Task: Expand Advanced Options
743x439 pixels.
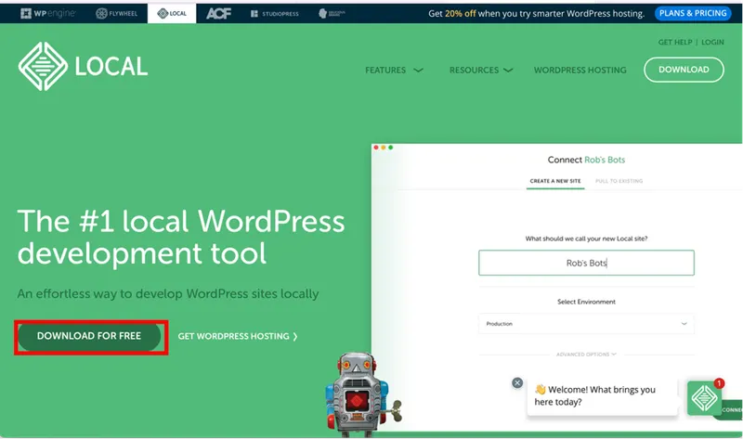Action: pyautogui.click(x=586, y=355)
